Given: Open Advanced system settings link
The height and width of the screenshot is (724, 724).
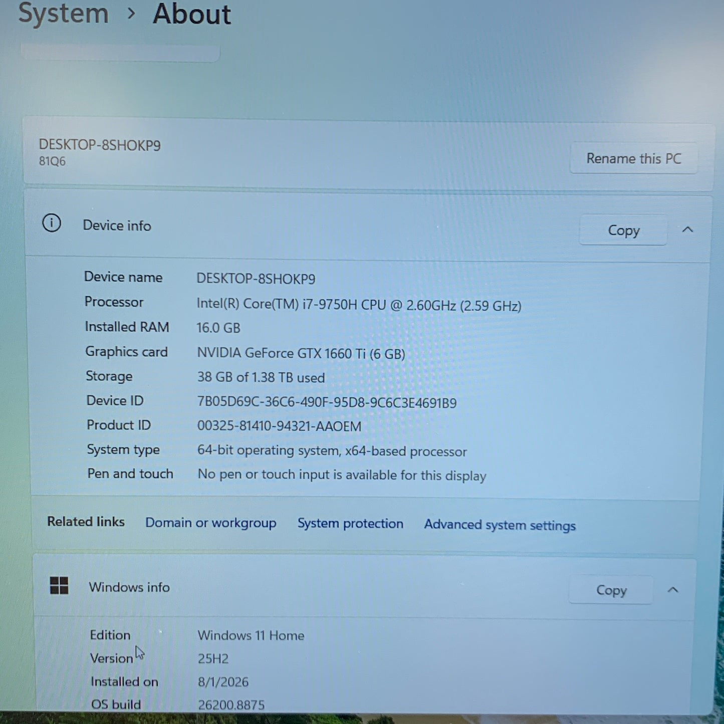Looking at the screenshot, I should pyautogui.click(x=500, y=525).
